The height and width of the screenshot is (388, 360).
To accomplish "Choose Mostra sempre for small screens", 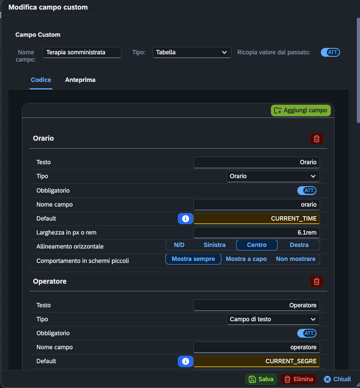I will coord(193,259).
